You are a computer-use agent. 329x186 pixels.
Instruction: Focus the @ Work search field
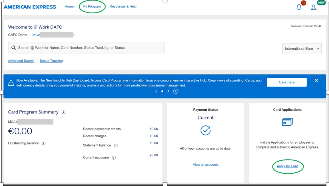coord(89,48)
